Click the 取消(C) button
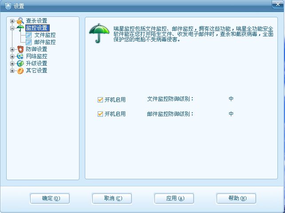The image size is (285, 213). click(112, 198)
